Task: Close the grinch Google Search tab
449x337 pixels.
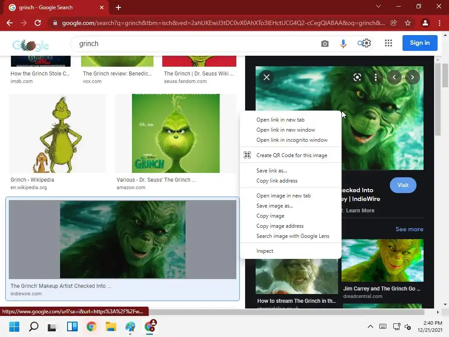Action: click(102, 7)
